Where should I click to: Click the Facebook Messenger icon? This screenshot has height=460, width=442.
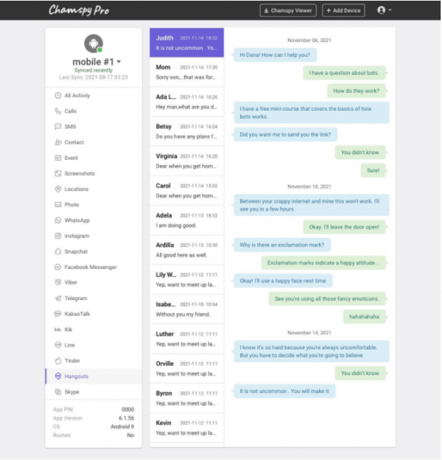pyautogui.click(x=58, y=267)
